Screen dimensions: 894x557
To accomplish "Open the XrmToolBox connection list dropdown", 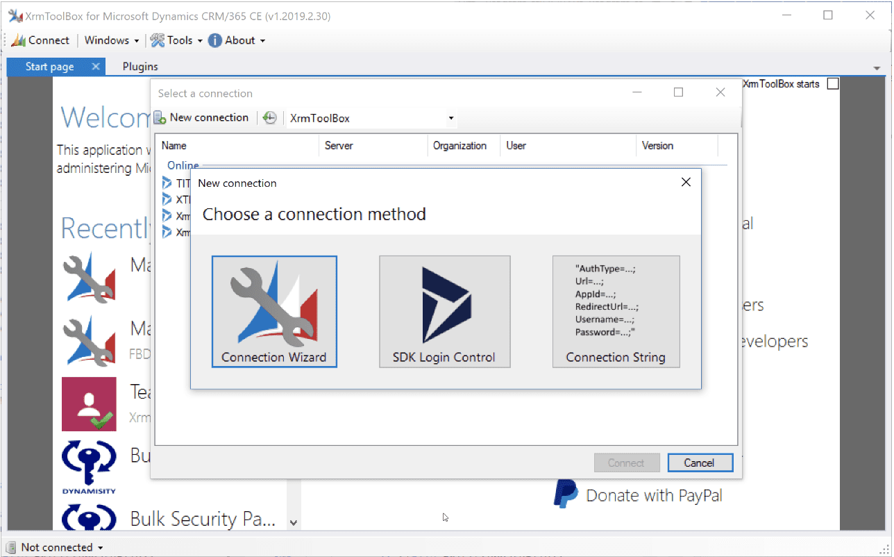I will coord(450,118).
